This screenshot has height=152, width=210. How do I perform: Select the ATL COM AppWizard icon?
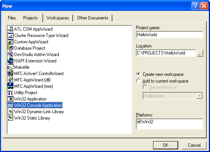[10, 29]
